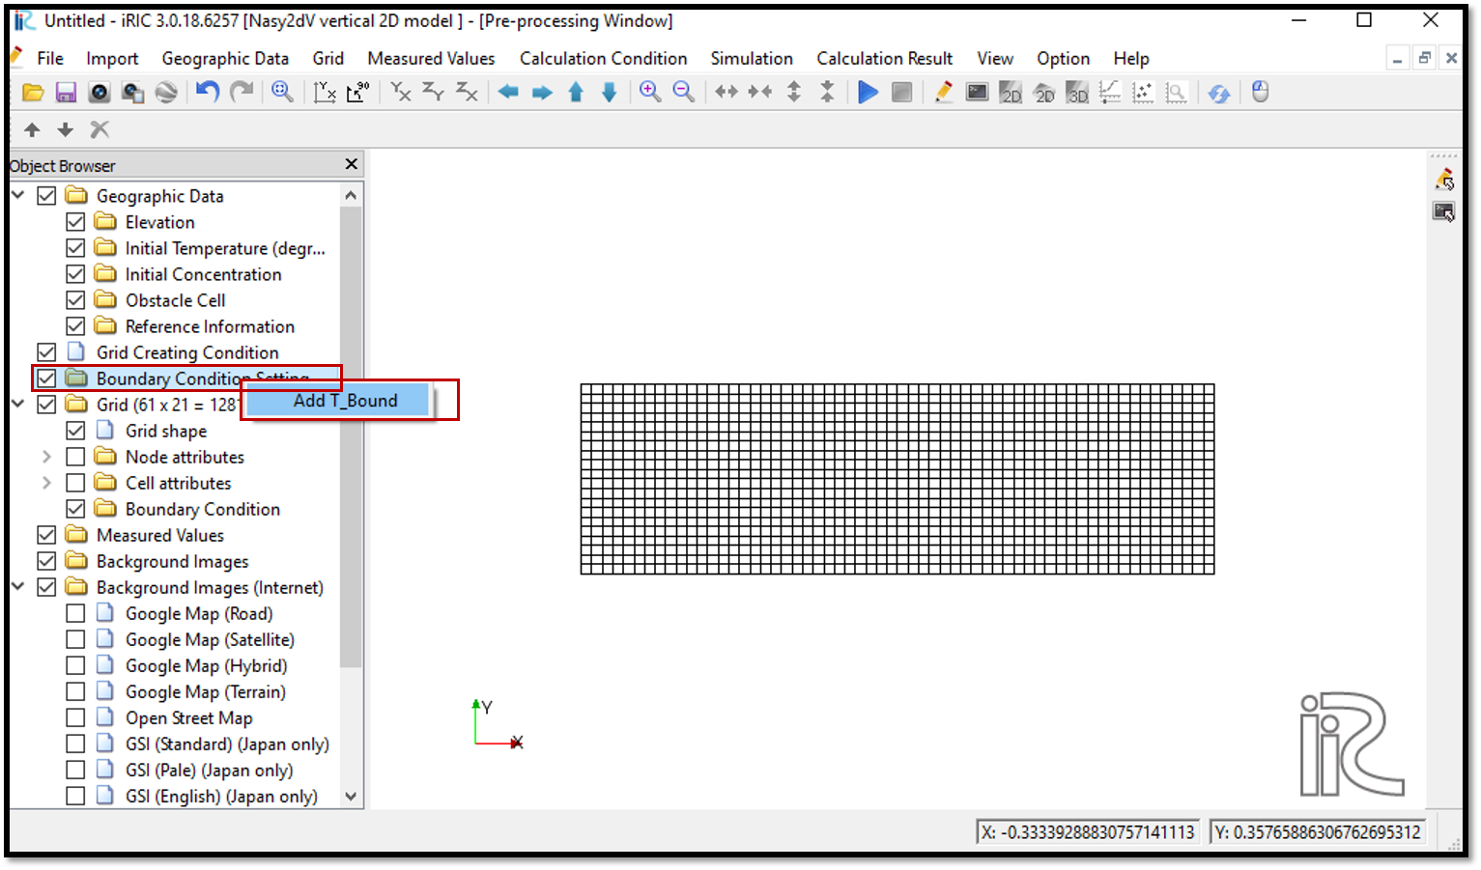Click the zoom in X-direction icon
Screen dimensions: 1481x870
point(726,92)
